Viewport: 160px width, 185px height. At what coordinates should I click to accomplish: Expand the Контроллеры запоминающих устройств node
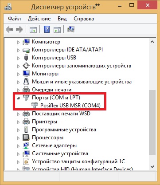tap(18, 66)
